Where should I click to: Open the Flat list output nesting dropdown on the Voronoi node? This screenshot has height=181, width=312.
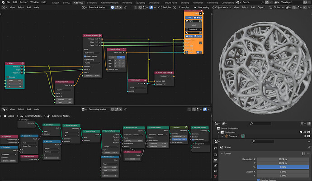(93, 63)
